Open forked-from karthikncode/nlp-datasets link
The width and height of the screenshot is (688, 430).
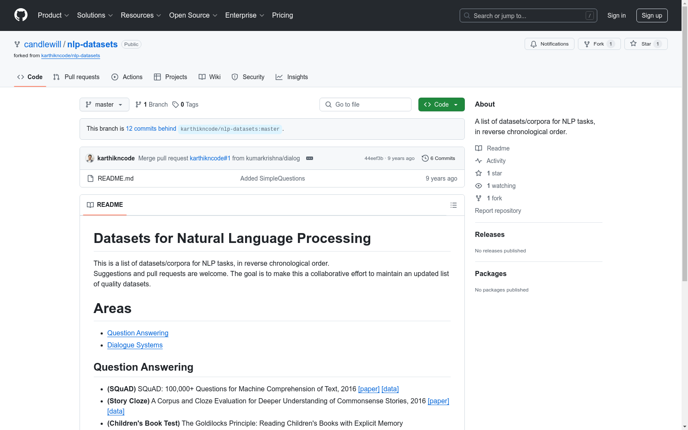(71, 55)
